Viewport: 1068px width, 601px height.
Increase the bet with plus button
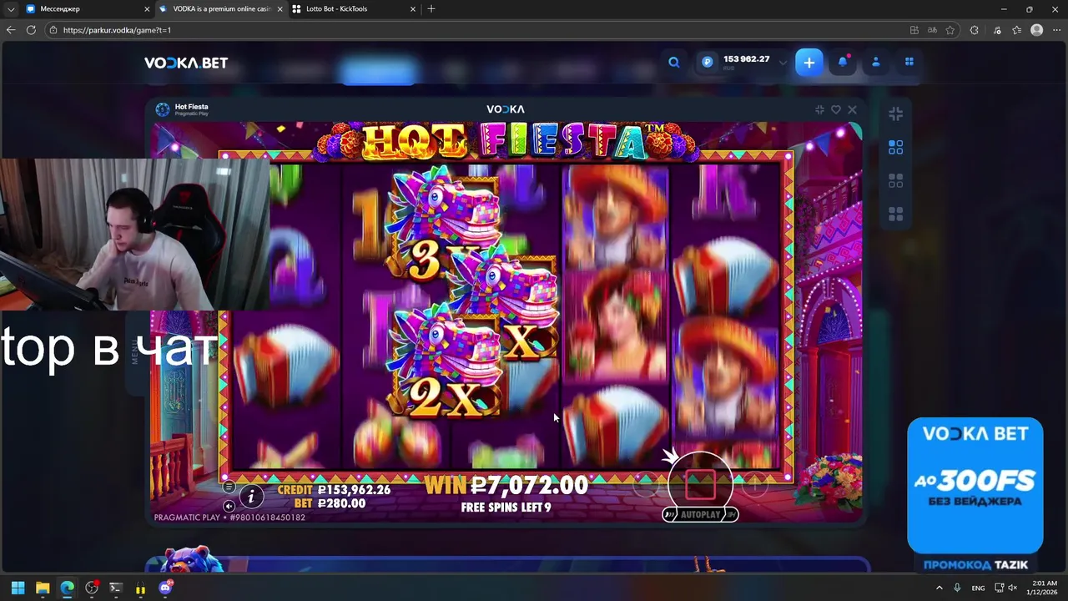coord(754,484)
